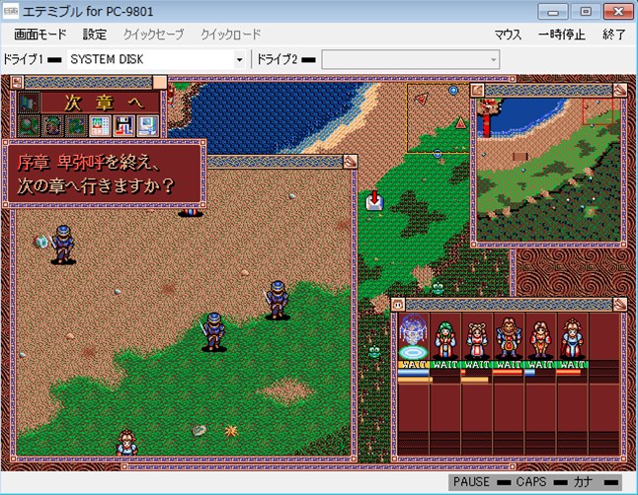This screenshot has width=638, height=495.
Task: Click the EGG app icon in title bar
Action: point(10,12)
